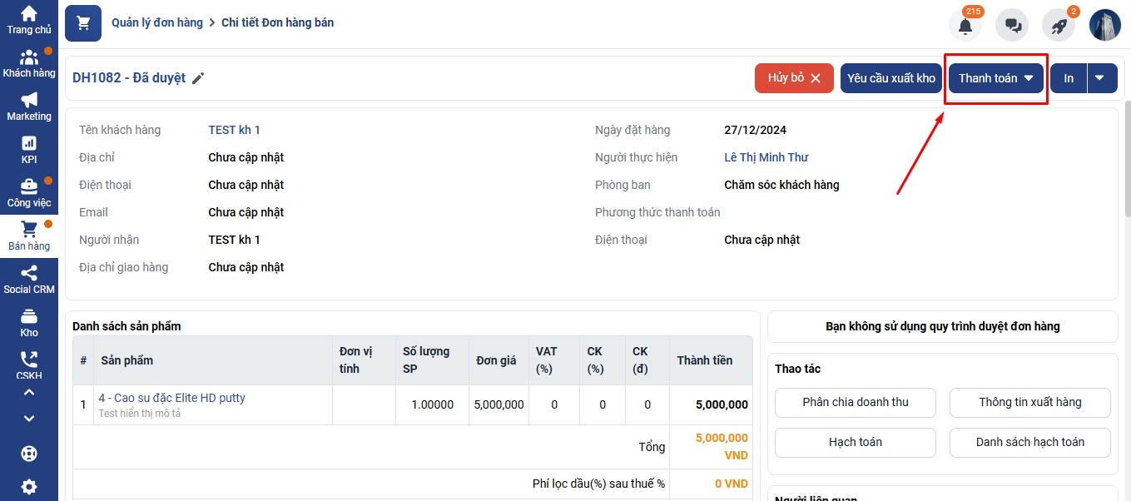Open the user avatar profile picture
The width and height of the screenshot is (1131, 501).
(1105, 25)
